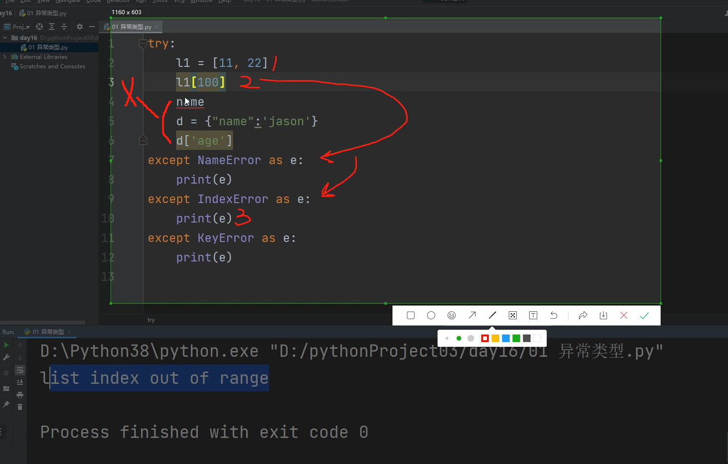The width and height of the screenshot is (728, 464).
Task: Open the Navigate menu
Action: pyautogui.click(x=68, y=1)
